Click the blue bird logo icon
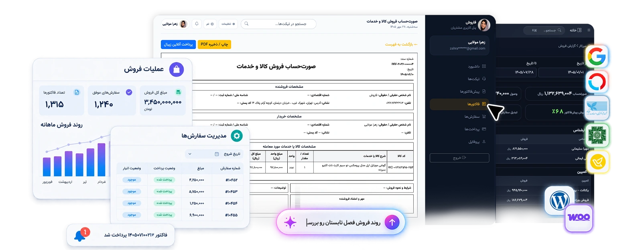The width and height of the screenshot is (642, 250). coord(597,108)
